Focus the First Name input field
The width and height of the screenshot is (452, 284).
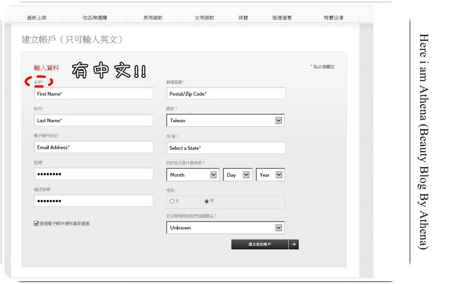coord(94,94)
